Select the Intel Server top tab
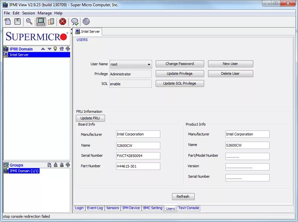Image resolution: width=298 pixels, height=222 pixels. 88,31
